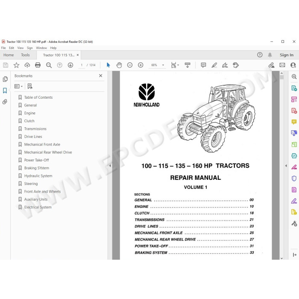Open zoom level dropdown
The width and height of the screenshot is (299, 299).
pos(163,65)
